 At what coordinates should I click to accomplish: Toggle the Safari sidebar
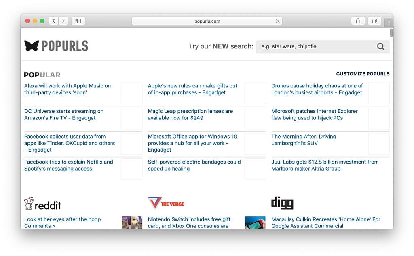coord(78,21)
